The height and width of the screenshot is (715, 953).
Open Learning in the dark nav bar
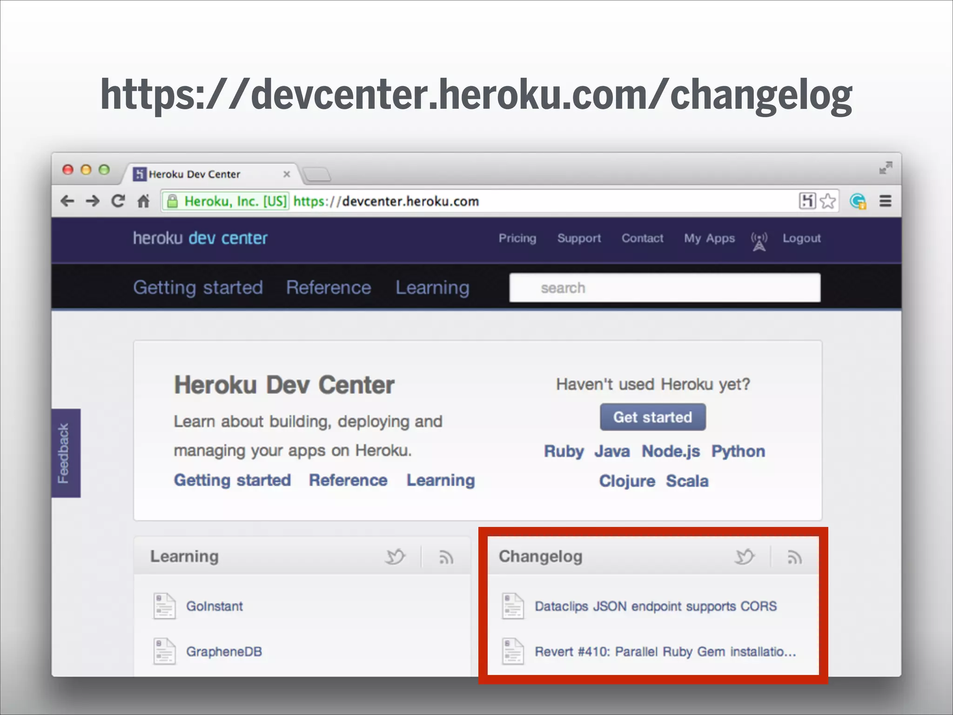(x=432, y=288)
